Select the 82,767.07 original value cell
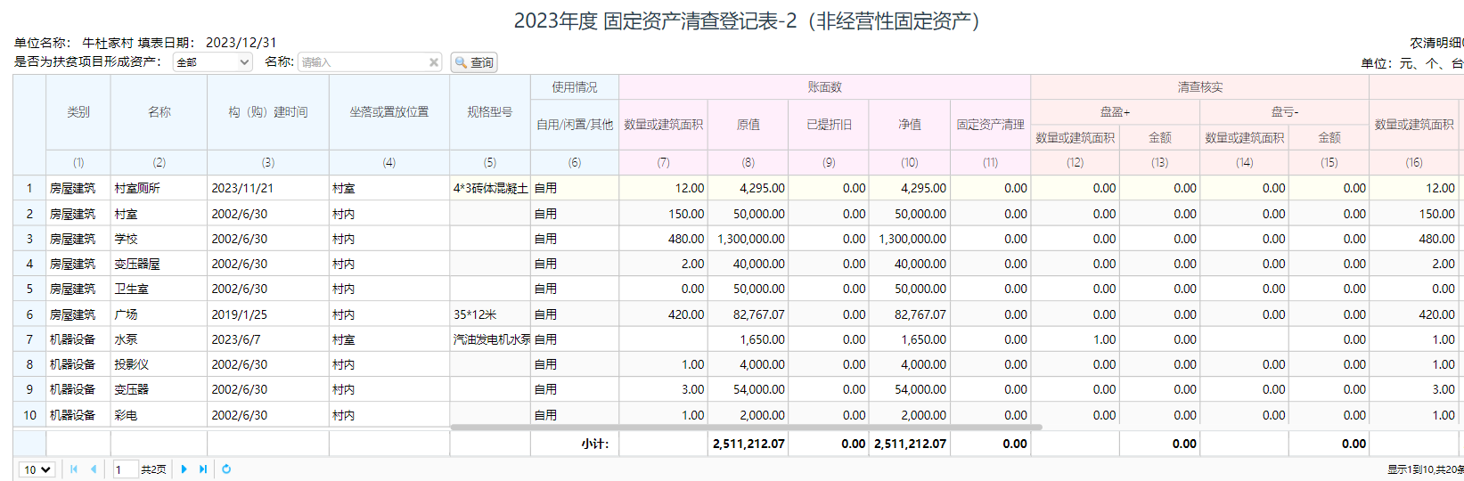Screen dimensions: 1464x481 (x=748, y=314)
